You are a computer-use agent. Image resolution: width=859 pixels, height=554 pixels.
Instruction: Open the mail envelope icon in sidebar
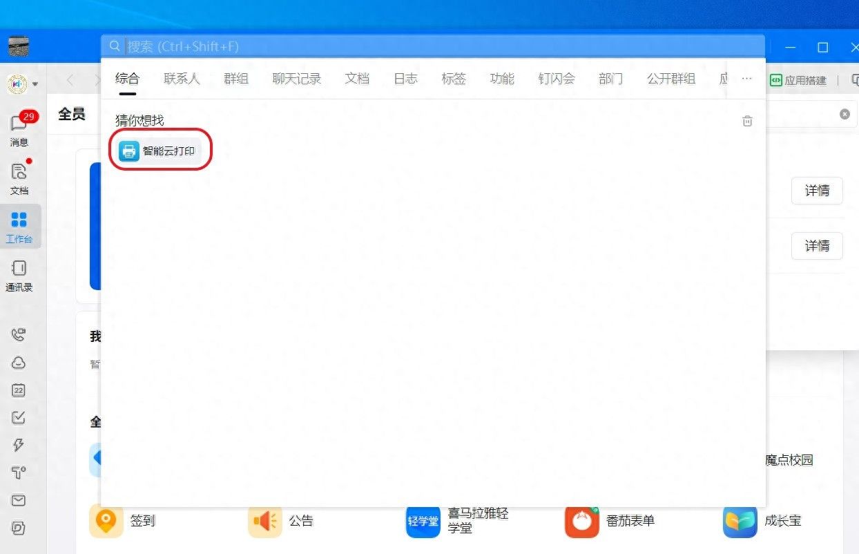[19, 501]
